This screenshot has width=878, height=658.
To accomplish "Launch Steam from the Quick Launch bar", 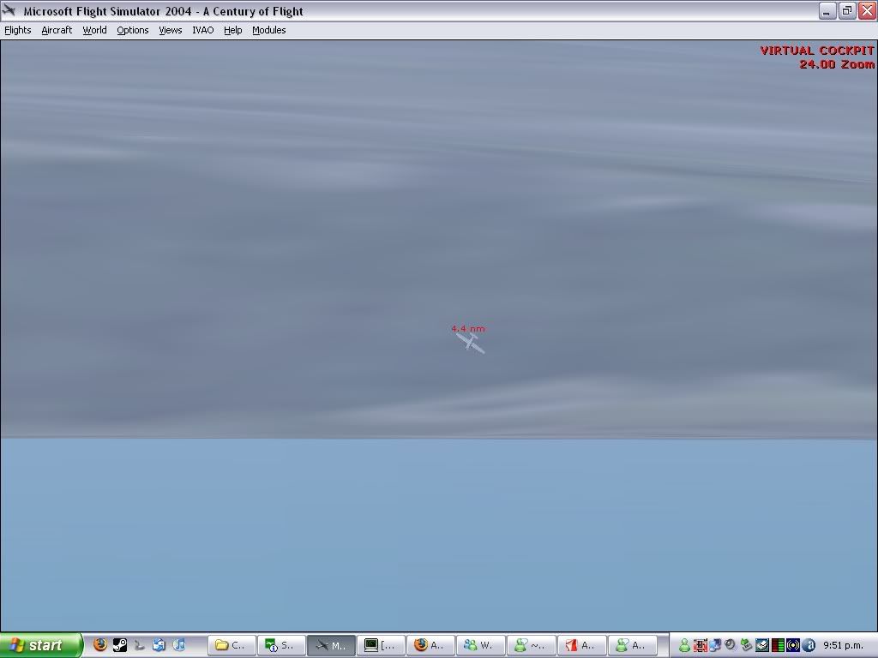I will coord(120,645).
